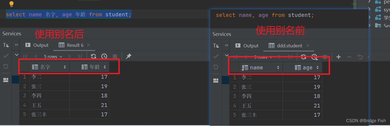Click the stop square icon in Result 6 toolbar
Viewport: 390px width, 126px height.
[x=115, y=56]
